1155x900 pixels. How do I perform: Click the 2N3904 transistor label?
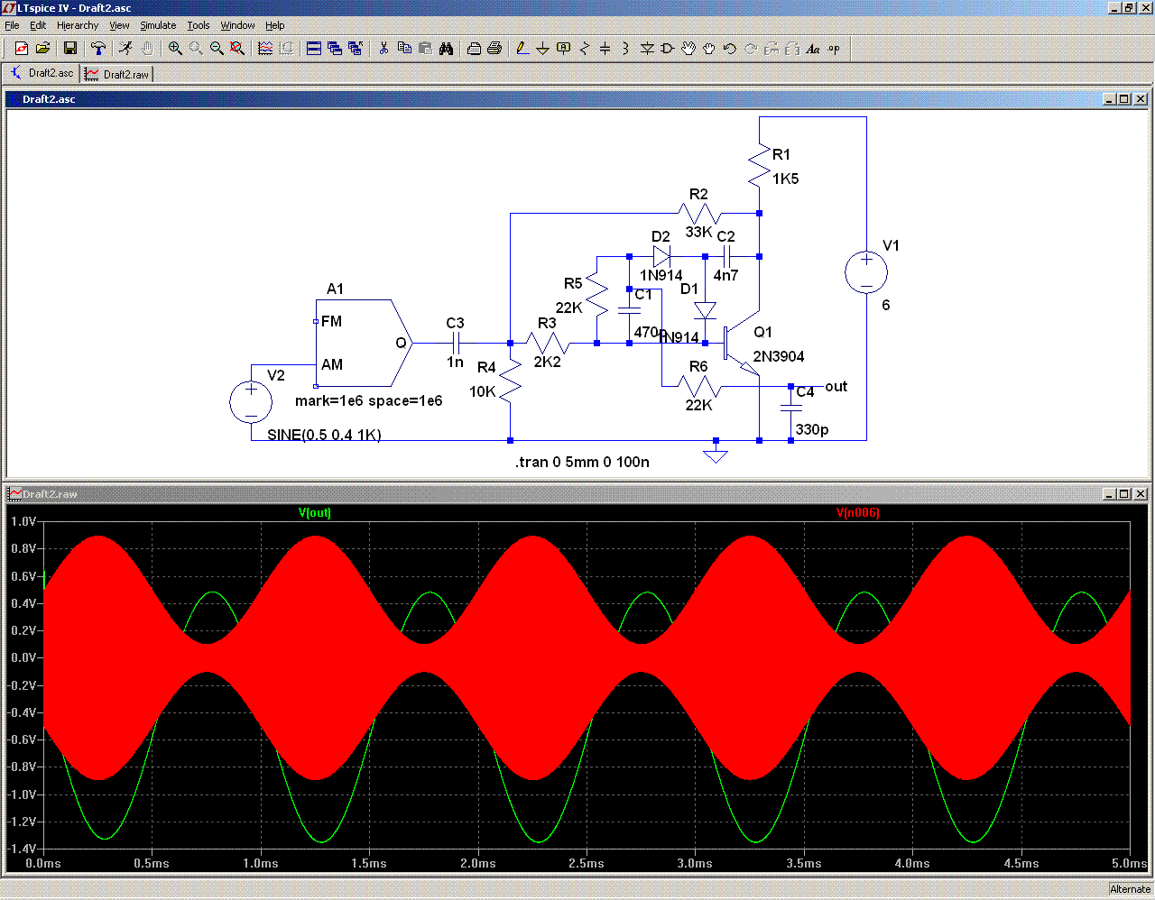(779, 356)
